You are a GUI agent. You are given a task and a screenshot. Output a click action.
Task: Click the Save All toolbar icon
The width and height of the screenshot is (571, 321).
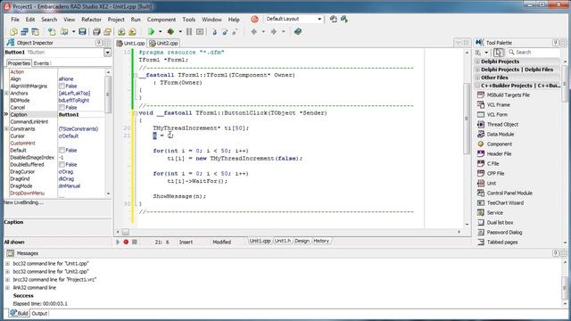(x=96, y=32)
